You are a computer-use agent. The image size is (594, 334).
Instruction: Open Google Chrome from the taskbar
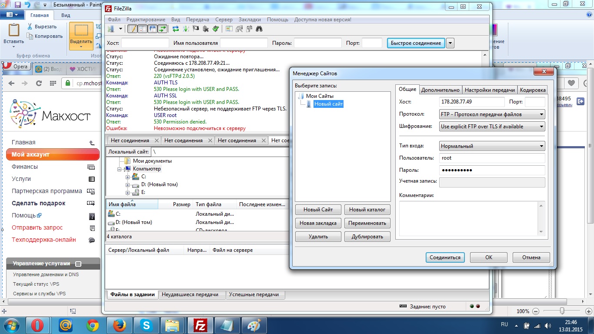pyautogui.click(x=92, y=325)
